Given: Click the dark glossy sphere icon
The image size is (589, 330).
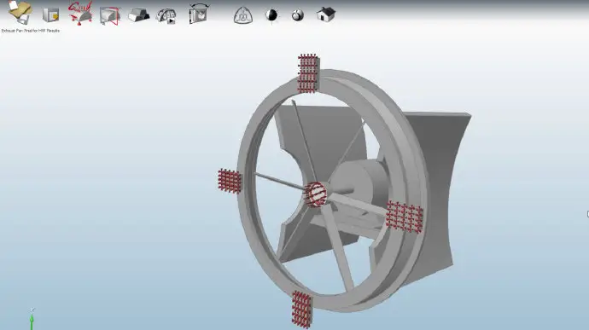Looking at the screenshot, I should click(x=298, y=15).
